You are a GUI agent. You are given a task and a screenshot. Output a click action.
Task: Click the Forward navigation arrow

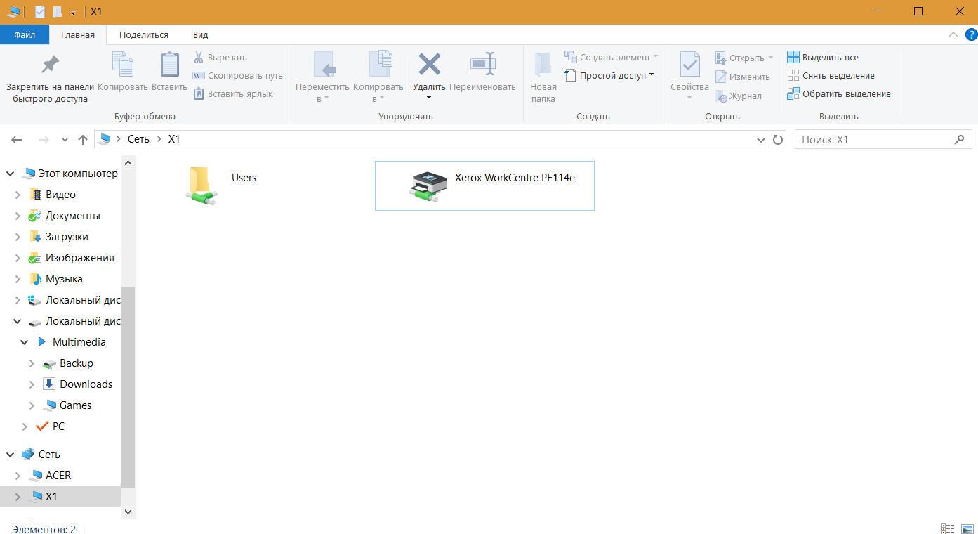tap(44, 140)
